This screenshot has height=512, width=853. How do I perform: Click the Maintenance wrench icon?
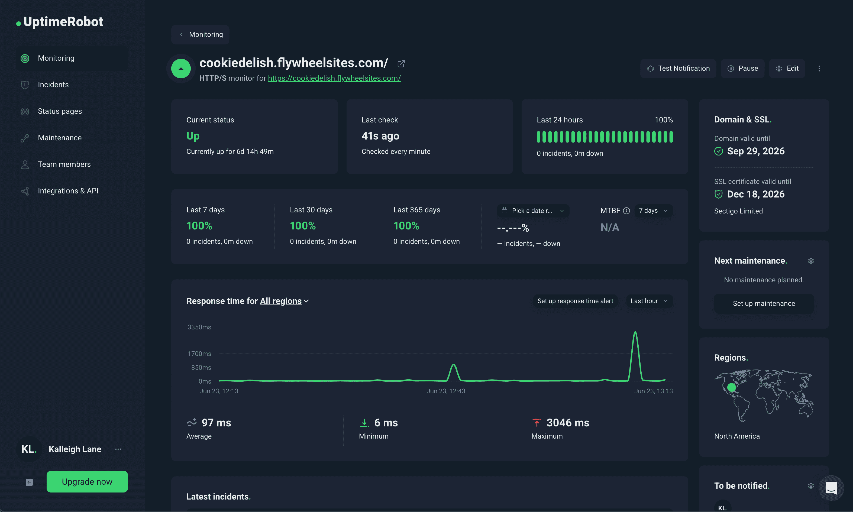click(25, 138)
